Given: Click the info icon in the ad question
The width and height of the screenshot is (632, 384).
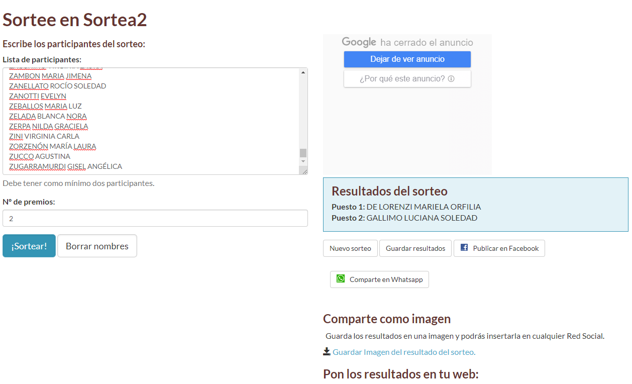Looking at the screenshot, I should pos(451,79).
